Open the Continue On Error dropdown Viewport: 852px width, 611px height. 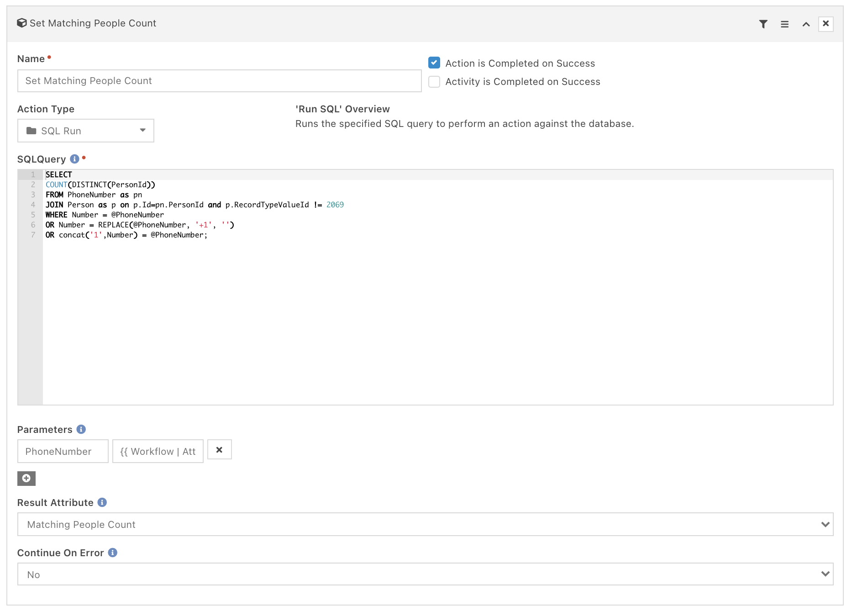pos(425,574)
